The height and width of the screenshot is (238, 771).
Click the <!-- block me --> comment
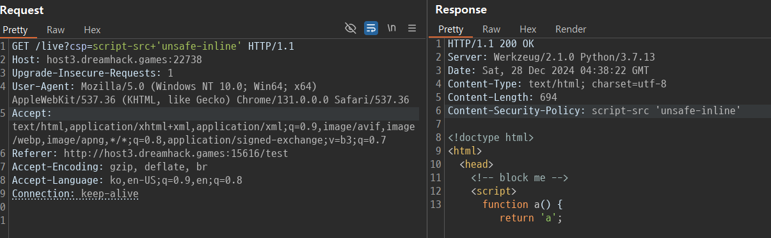(520, 177)
